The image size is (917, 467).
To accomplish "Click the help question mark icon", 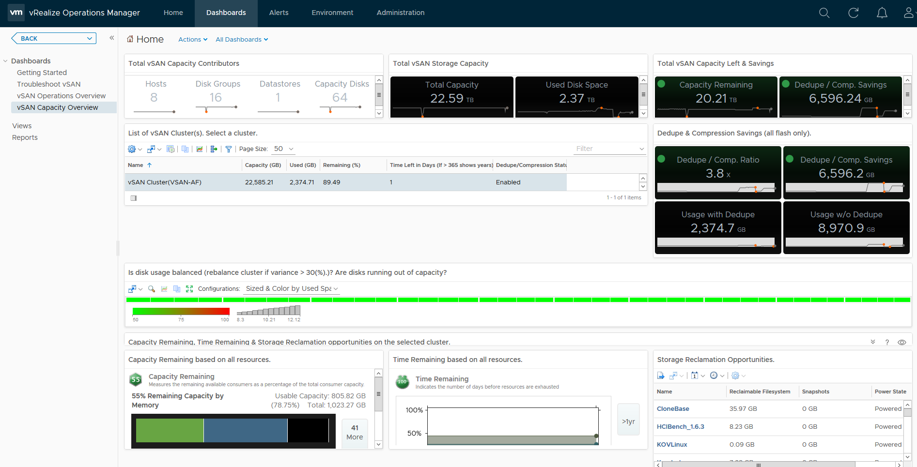I will [x=887, y=342].
